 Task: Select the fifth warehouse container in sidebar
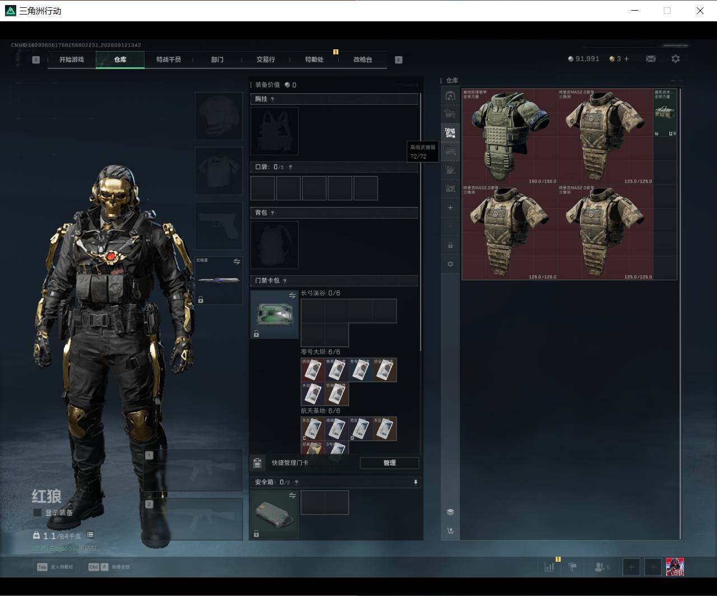450,170
